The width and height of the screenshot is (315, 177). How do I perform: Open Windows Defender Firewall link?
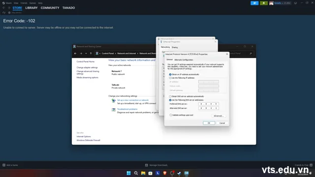88,140
